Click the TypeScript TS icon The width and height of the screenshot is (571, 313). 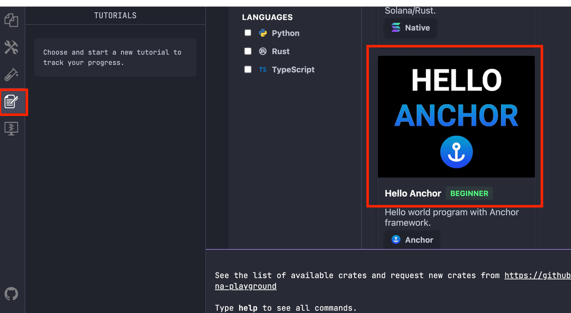click(263, 69)
